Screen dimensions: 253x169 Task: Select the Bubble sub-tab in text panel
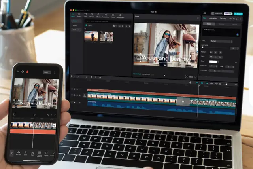[221, 24]
